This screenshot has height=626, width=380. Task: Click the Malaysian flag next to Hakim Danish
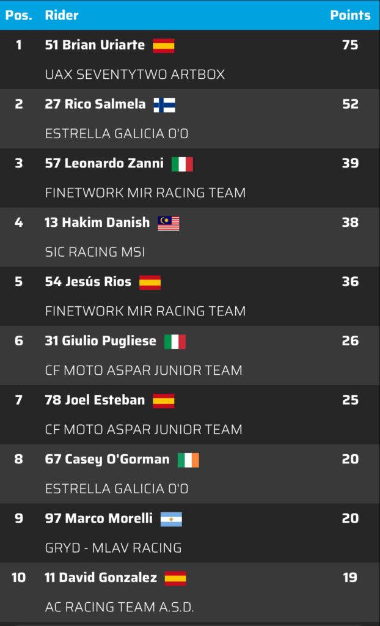[x=169, y=223]
